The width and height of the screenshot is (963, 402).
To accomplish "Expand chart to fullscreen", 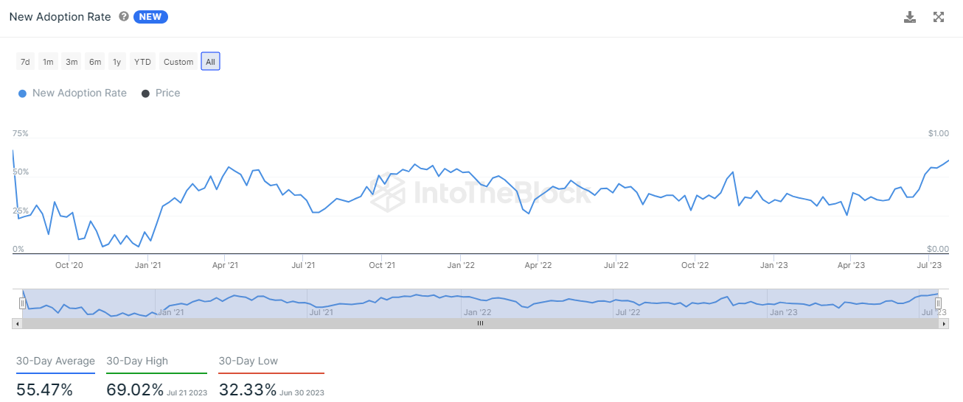I will (939, 17).
